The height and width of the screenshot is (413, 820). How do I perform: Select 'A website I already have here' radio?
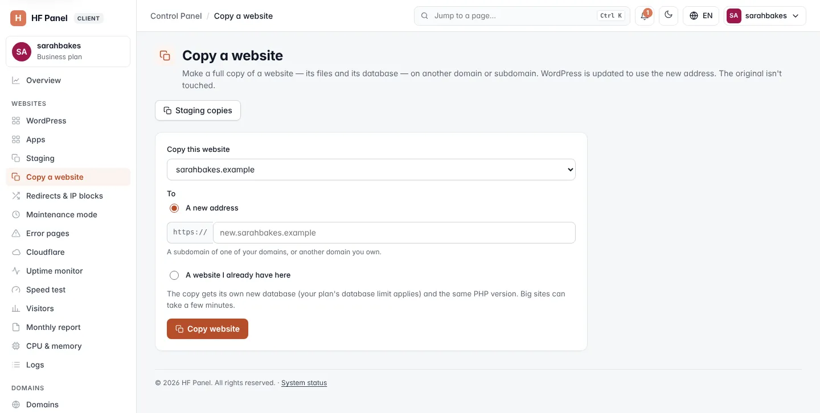tap(174, 275)
